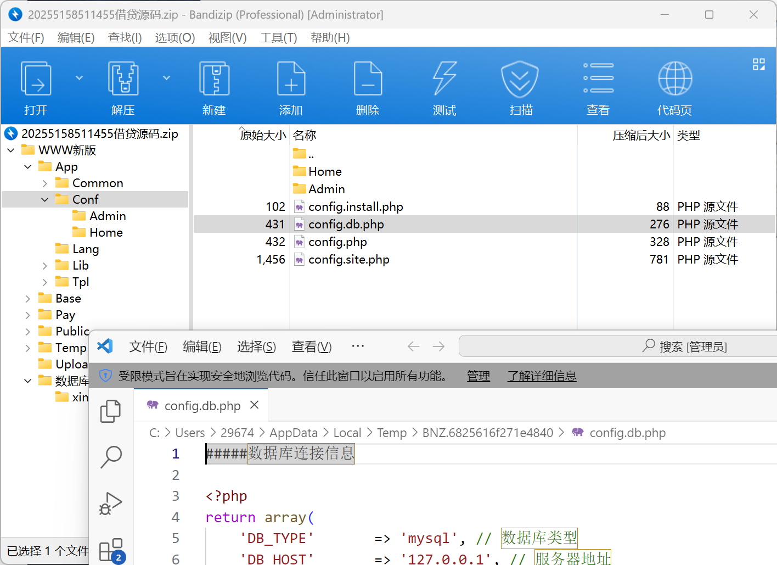This screenshot has height=565, width=777.
Task: Open Extensions icon with badge in VS Code
Action: [112, 551]
